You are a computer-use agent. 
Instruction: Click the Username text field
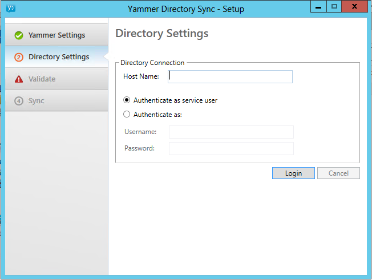click(x=231, y=132)
